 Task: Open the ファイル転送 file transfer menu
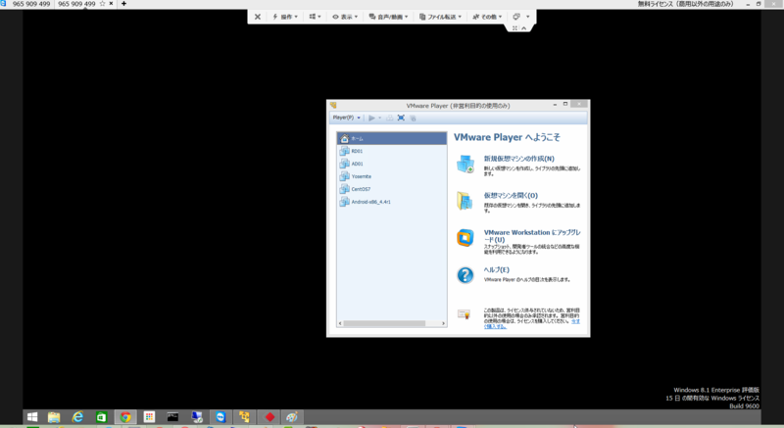tap(440, 17)
